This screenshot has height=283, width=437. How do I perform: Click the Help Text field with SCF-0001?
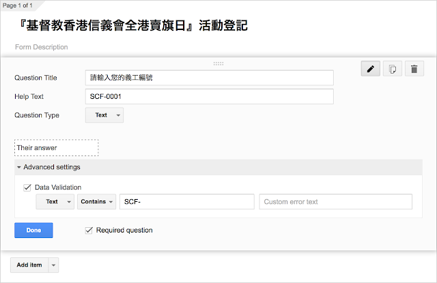pyautogui.click(x=210, y=97)
